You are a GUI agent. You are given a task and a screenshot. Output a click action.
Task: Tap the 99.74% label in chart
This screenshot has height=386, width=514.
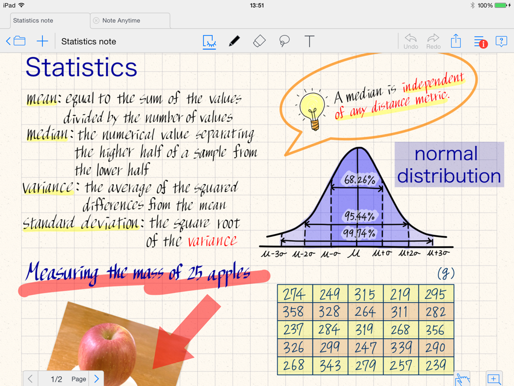click(x=359, y=233)
